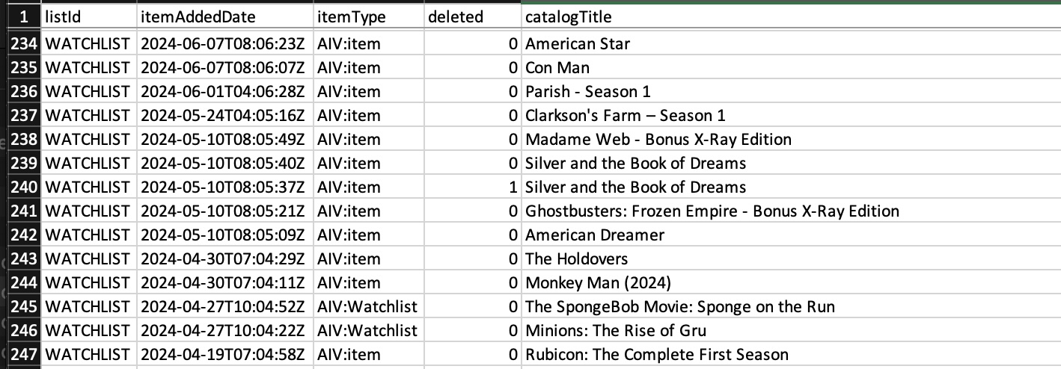Select the listId column header cell
The image size is (1061, 369).
pos(90,16)
